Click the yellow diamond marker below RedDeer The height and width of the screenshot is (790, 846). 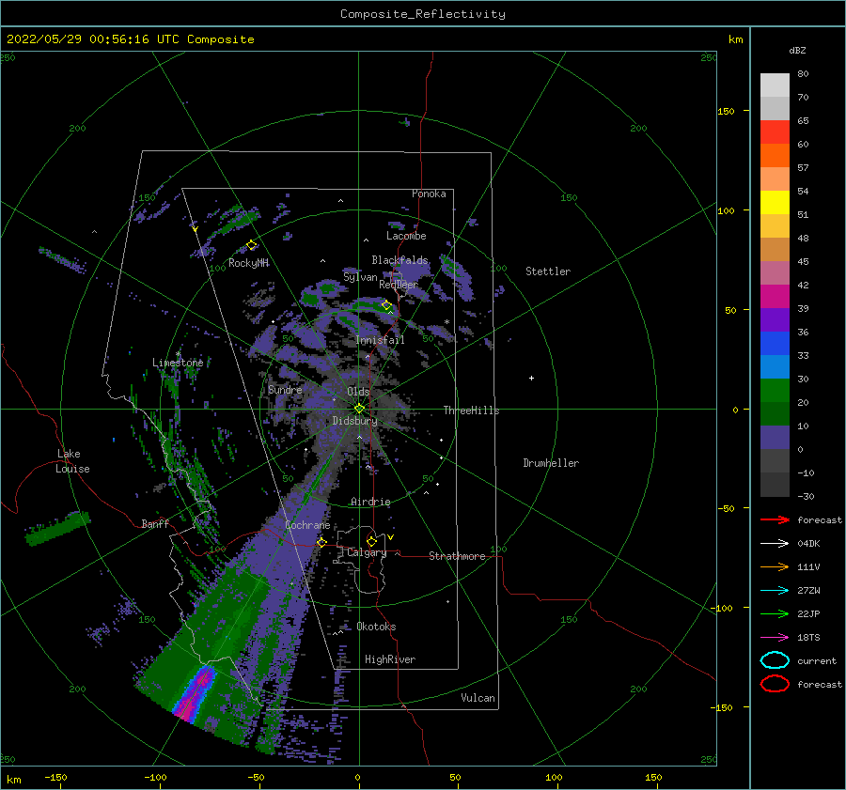coord(386,305)
